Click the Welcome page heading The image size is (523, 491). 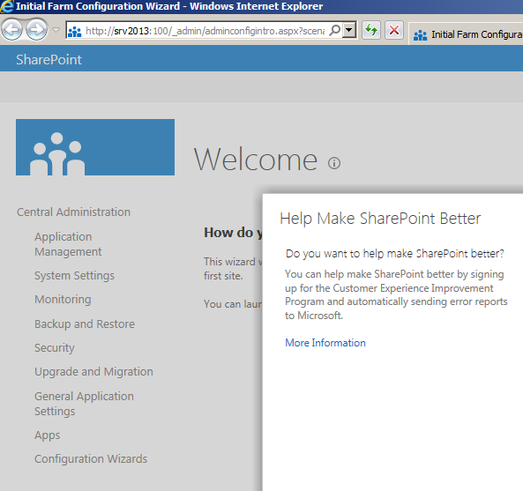coord(256,160)
